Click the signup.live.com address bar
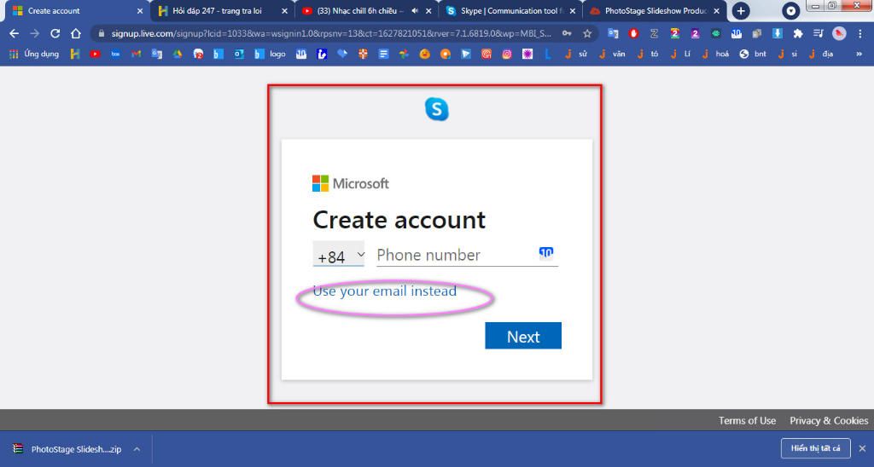This screenshot has height=467, width=874. coord(331,34)
